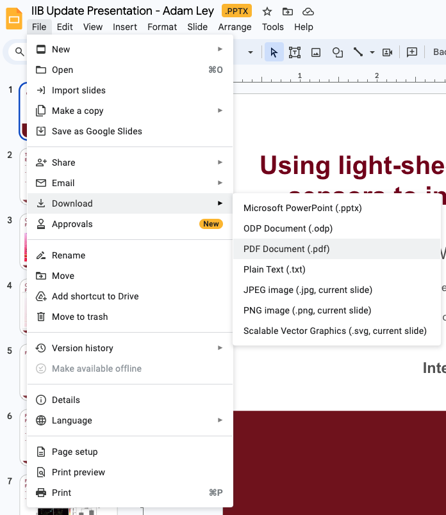446x515 pixels.
Task: Expand the Language submenu
Action: point(220,420)
